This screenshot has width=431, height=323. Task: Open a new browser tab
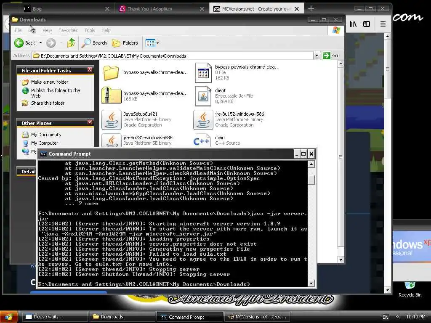coord(311,9)
